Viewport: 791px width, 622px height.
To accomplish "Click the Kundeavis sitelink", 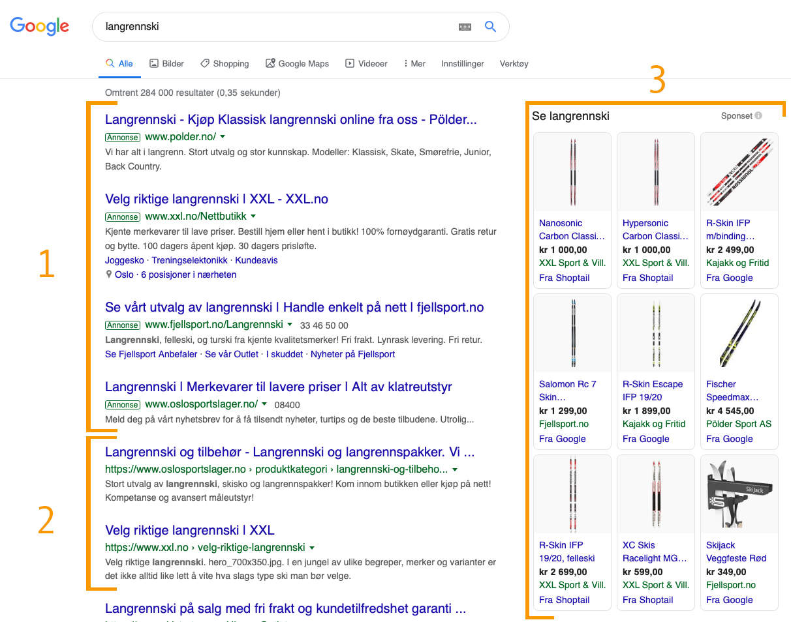I will tap(256, 260).
